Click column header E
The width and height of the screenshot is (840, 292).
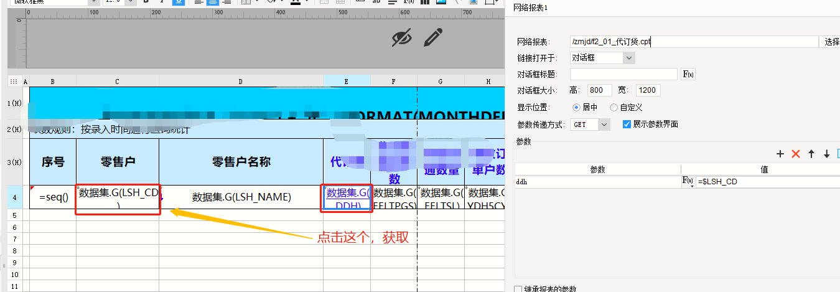coord(347,81)
